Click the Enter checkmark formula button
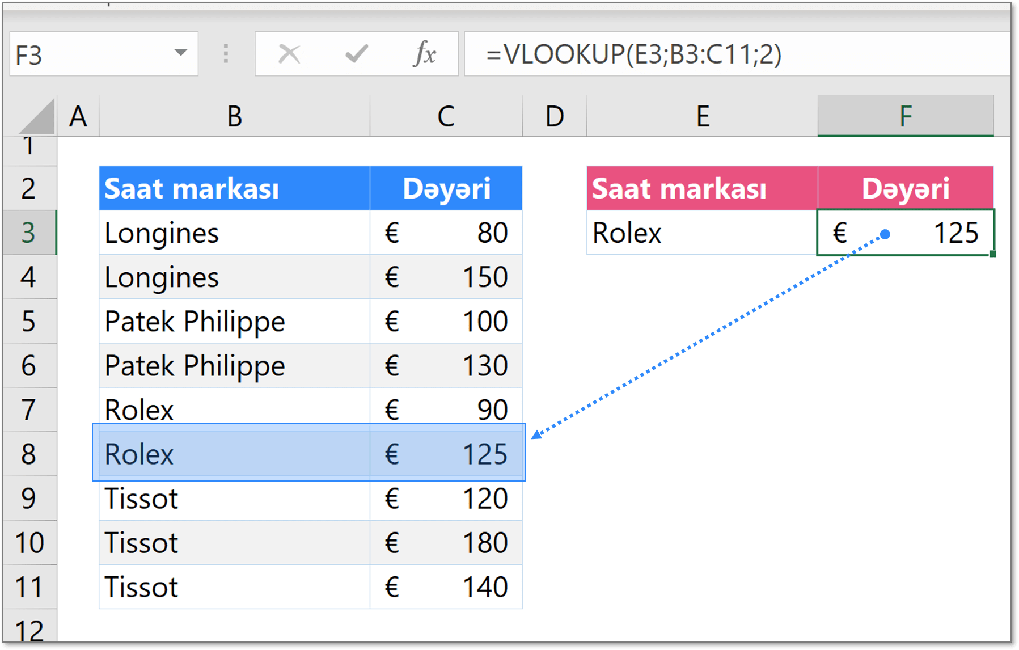Image resolution: width=1019 pixels, height=650 pixels. point(357,54)
